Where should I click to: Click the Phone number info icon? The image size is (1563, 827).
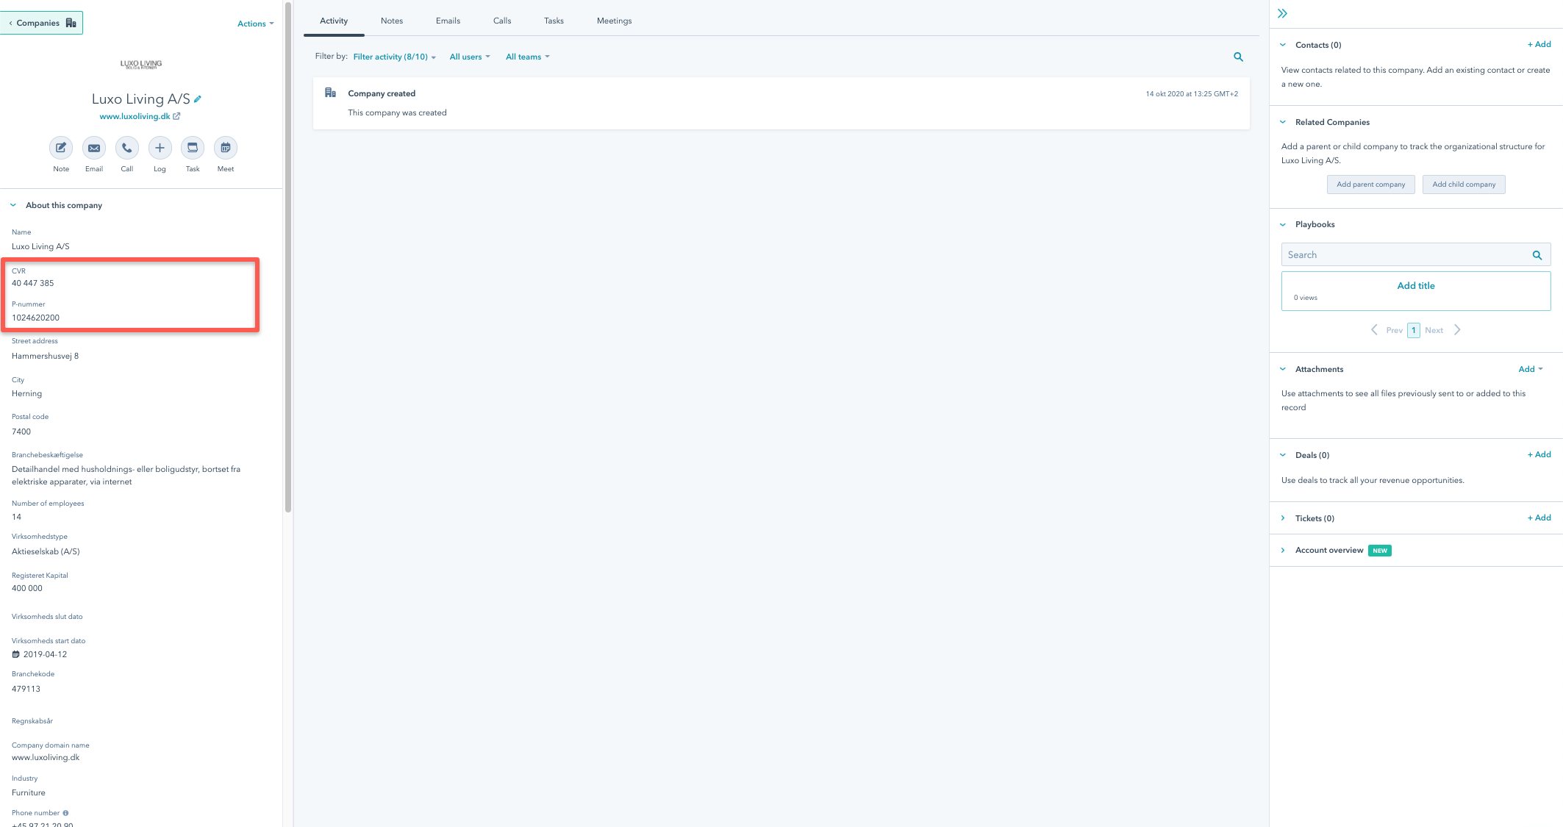[x=65, y=813]
